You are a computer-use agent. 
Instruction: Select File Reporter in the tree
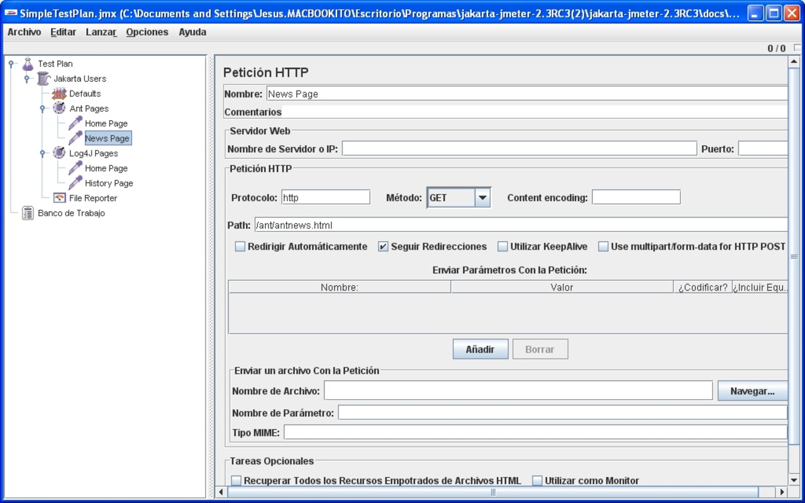click(x=93, y=198)
